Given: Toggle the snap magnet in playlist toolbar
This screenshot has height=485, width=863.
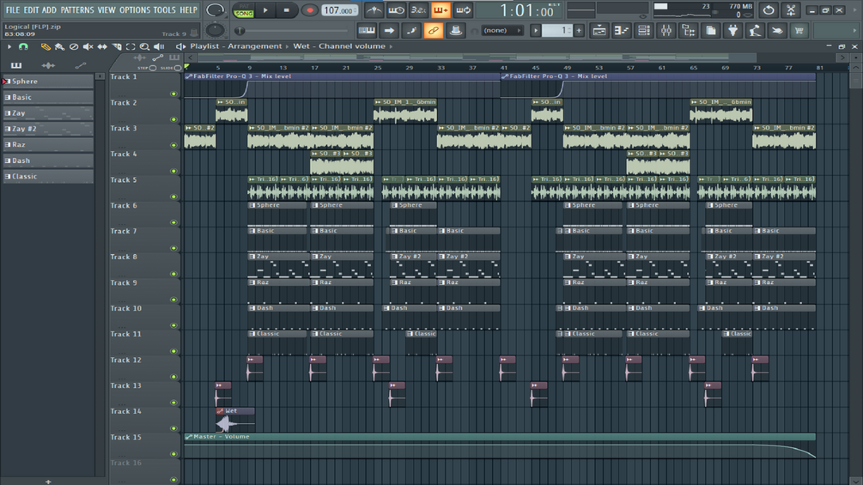Looking at the screenshot, I should coord(23,46).
